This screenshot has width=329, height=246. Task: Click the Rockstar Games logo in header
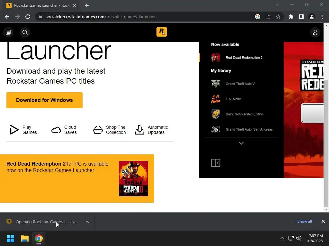162,32
